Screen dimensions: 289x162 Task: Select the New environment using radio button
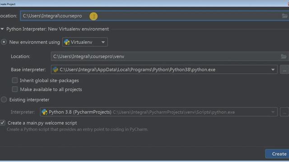4,42
